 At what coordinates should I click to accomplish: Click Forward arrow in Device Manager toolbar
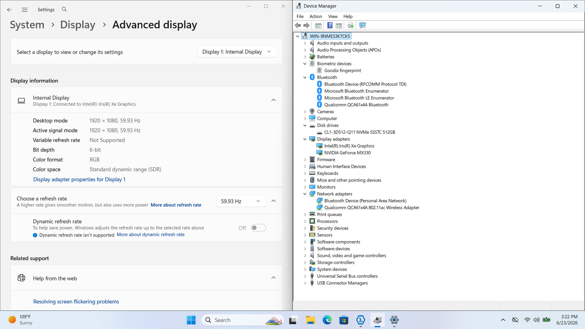306,25
